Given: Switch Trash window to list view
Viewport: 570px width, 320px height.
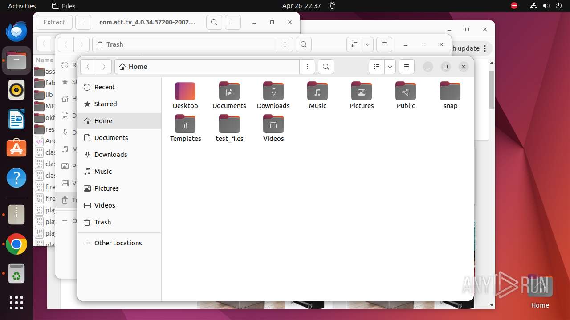Looking at the screenshot, I should 354,44.
